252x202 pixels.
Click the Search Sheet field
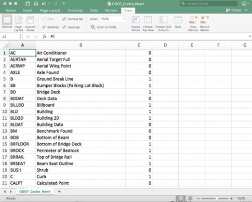point(208,4)
